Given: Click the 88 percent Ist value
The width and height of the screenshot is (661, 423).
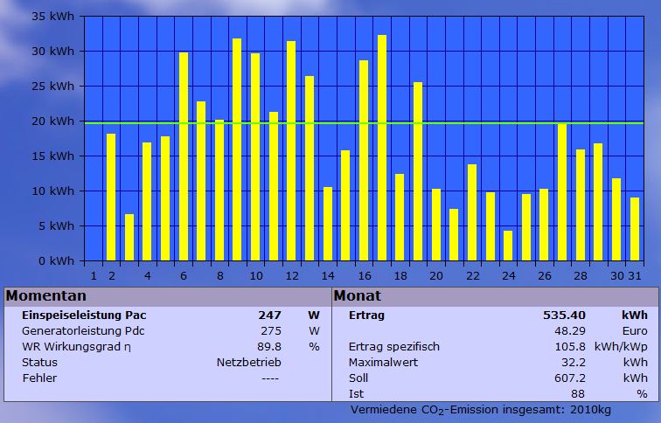Looking at the screenshot, I should 578,394.
